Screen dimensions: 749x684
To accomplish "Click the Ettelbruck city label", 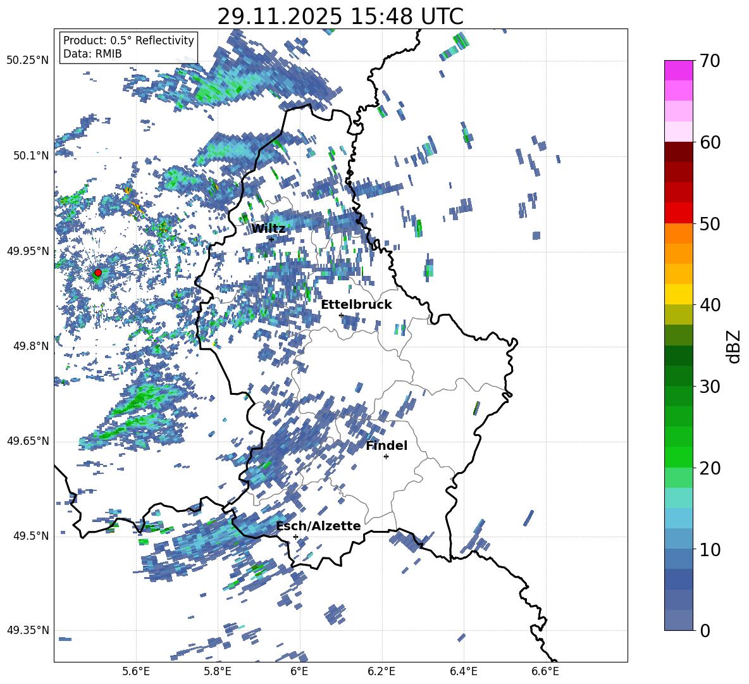I will tap(356, 305).
